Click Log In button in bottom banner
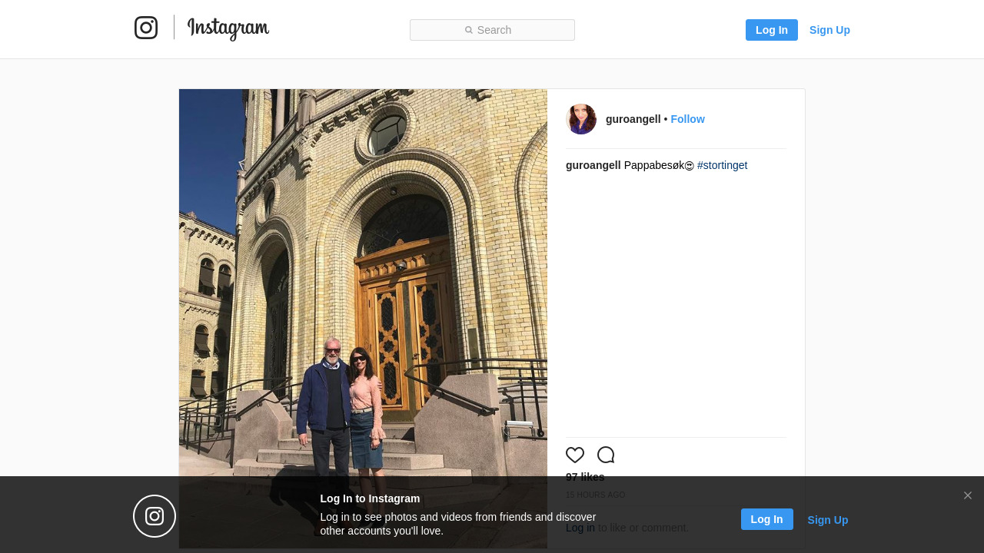 click(767, 519)
